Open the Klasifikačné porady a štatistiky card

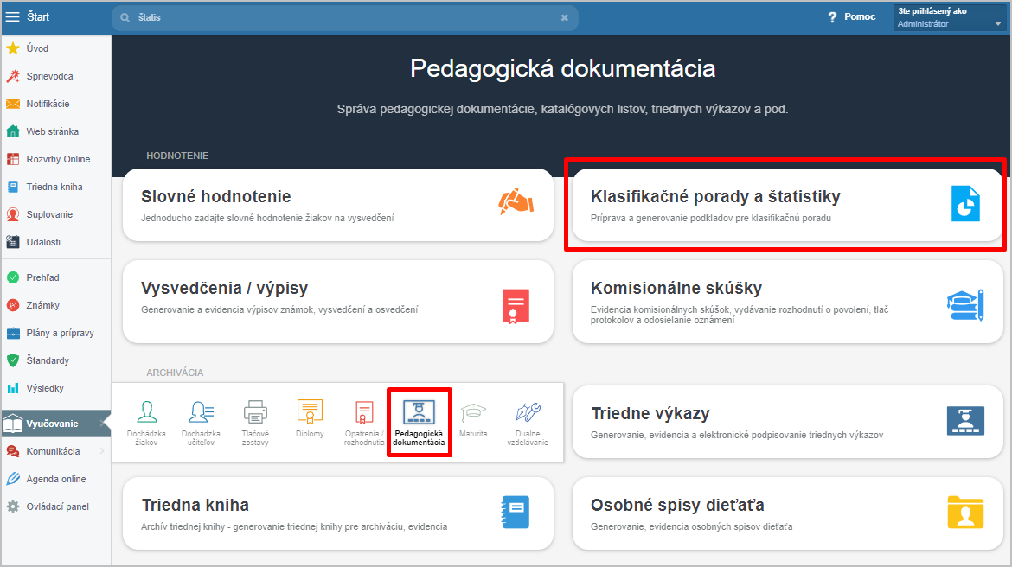pos(787,205)
